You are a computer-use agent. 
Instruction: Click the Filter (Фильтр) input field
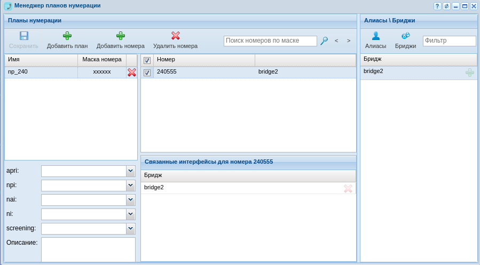click(450, 41)
